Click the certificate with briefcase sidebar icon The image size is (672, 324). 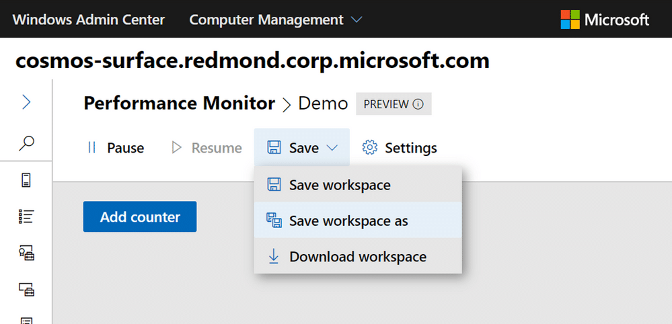[x=26, y=253]
